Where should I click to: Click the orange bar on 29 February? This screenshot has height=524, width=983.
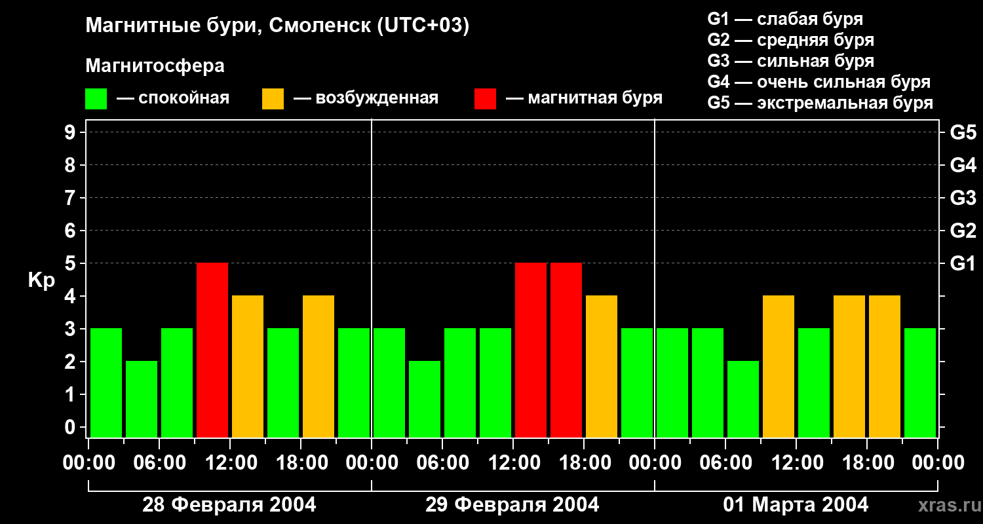coord(602,367)
